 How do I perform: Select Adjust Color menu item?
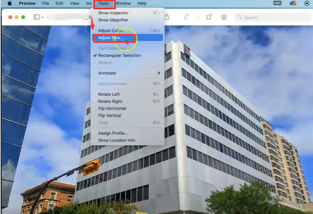coord(127,30)
